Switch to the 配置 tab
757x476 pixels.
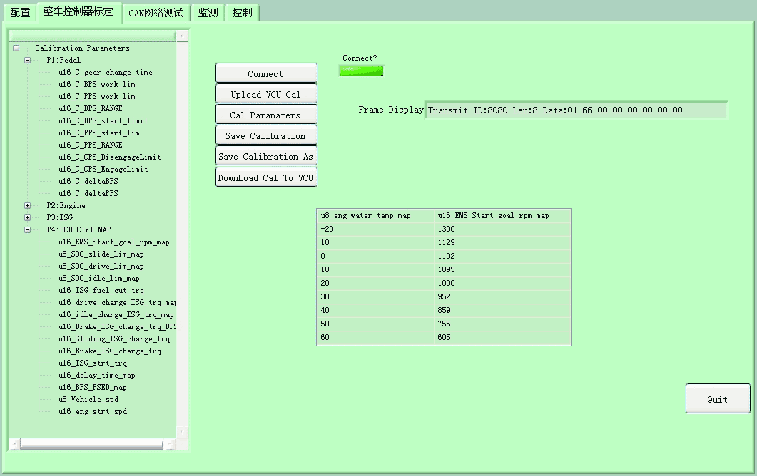20,13
